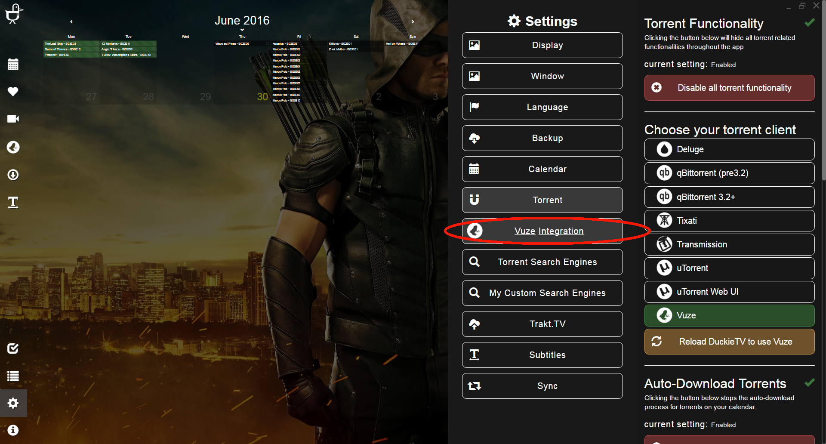Viewport: 826px width, 444px height.
Task: Choose Vuze as torrent client
Action: tap(729, 315)
